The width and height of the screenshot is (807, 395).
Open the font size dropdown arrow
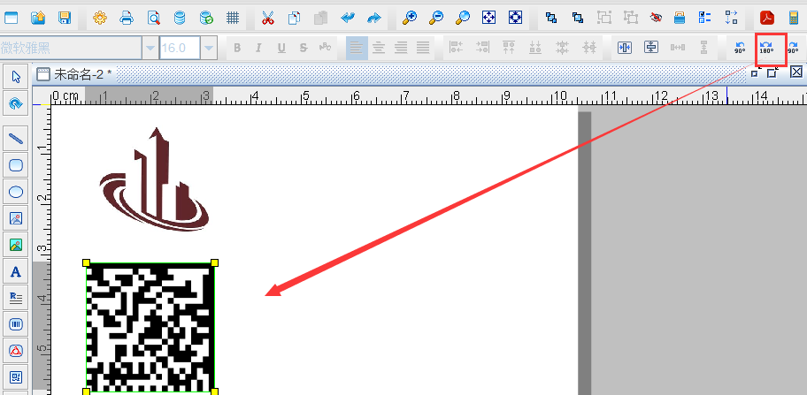(x=209, y=49)
